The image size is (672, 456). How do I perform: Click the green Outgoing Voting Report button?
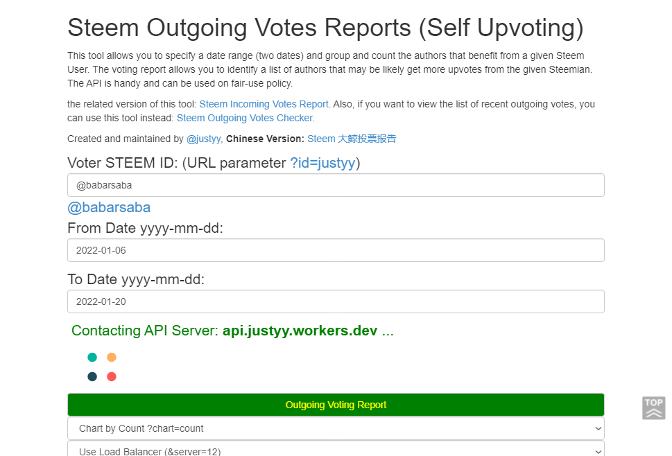pyautogui.click(x=336, y=405)
